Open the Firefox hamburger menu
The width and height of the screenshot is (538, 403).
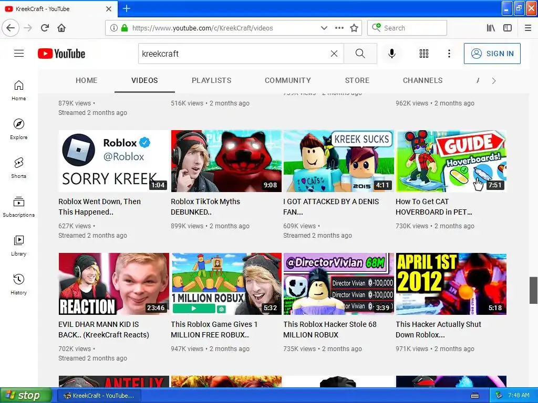click(x=528, y=28)
